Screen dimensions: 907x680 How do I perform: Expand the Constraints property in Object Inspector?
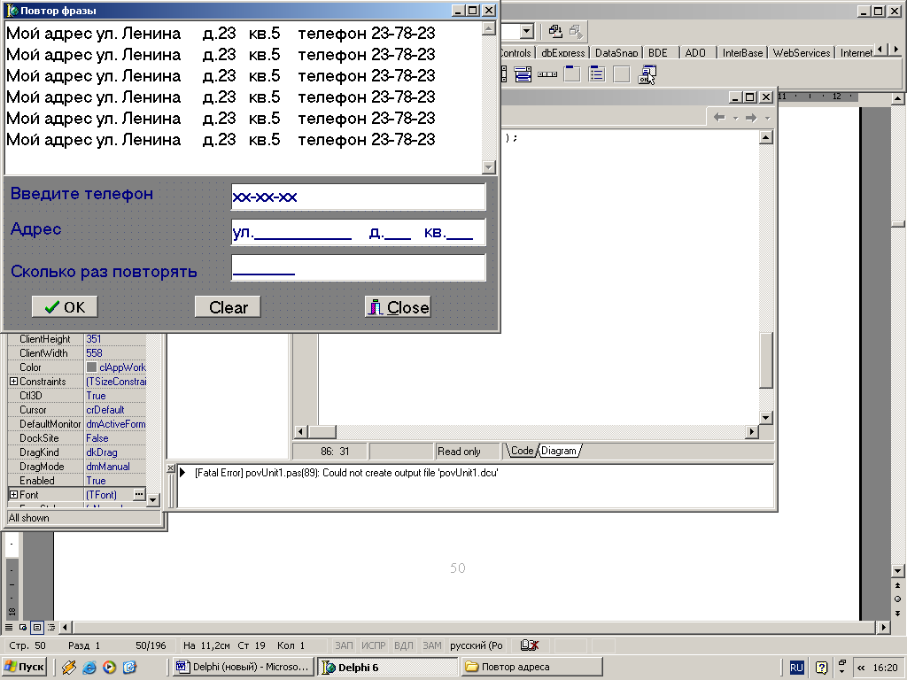pyautogui.click(x=13, y=382)
